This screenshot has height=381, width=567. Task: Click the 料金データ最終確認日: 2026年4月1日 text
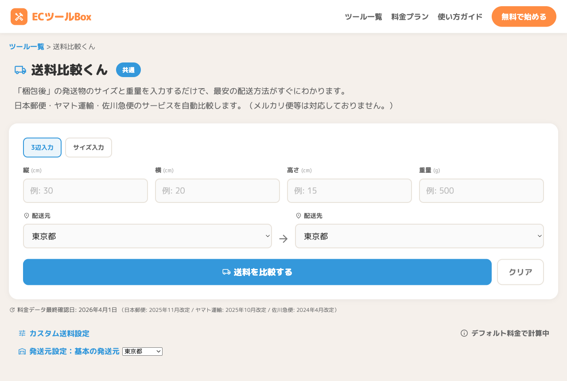67,310
